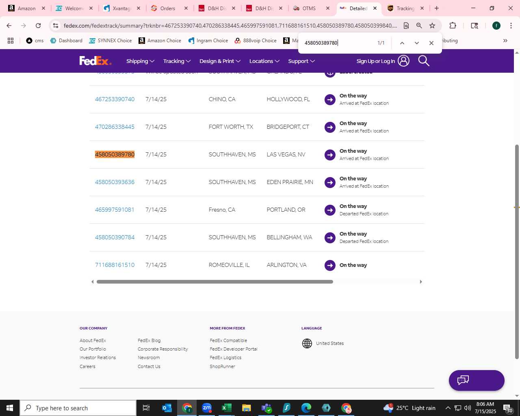Expand the Tracking menu

(x=177, y=61)
